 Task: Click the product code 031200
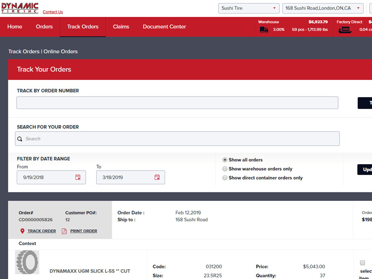click(x=214, y=266)
